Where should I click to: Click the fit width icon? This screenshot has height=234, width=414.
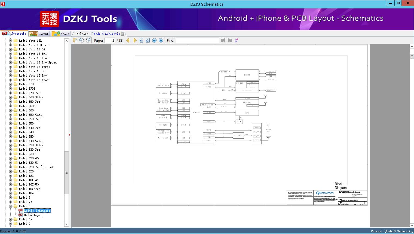coord(141,40)
